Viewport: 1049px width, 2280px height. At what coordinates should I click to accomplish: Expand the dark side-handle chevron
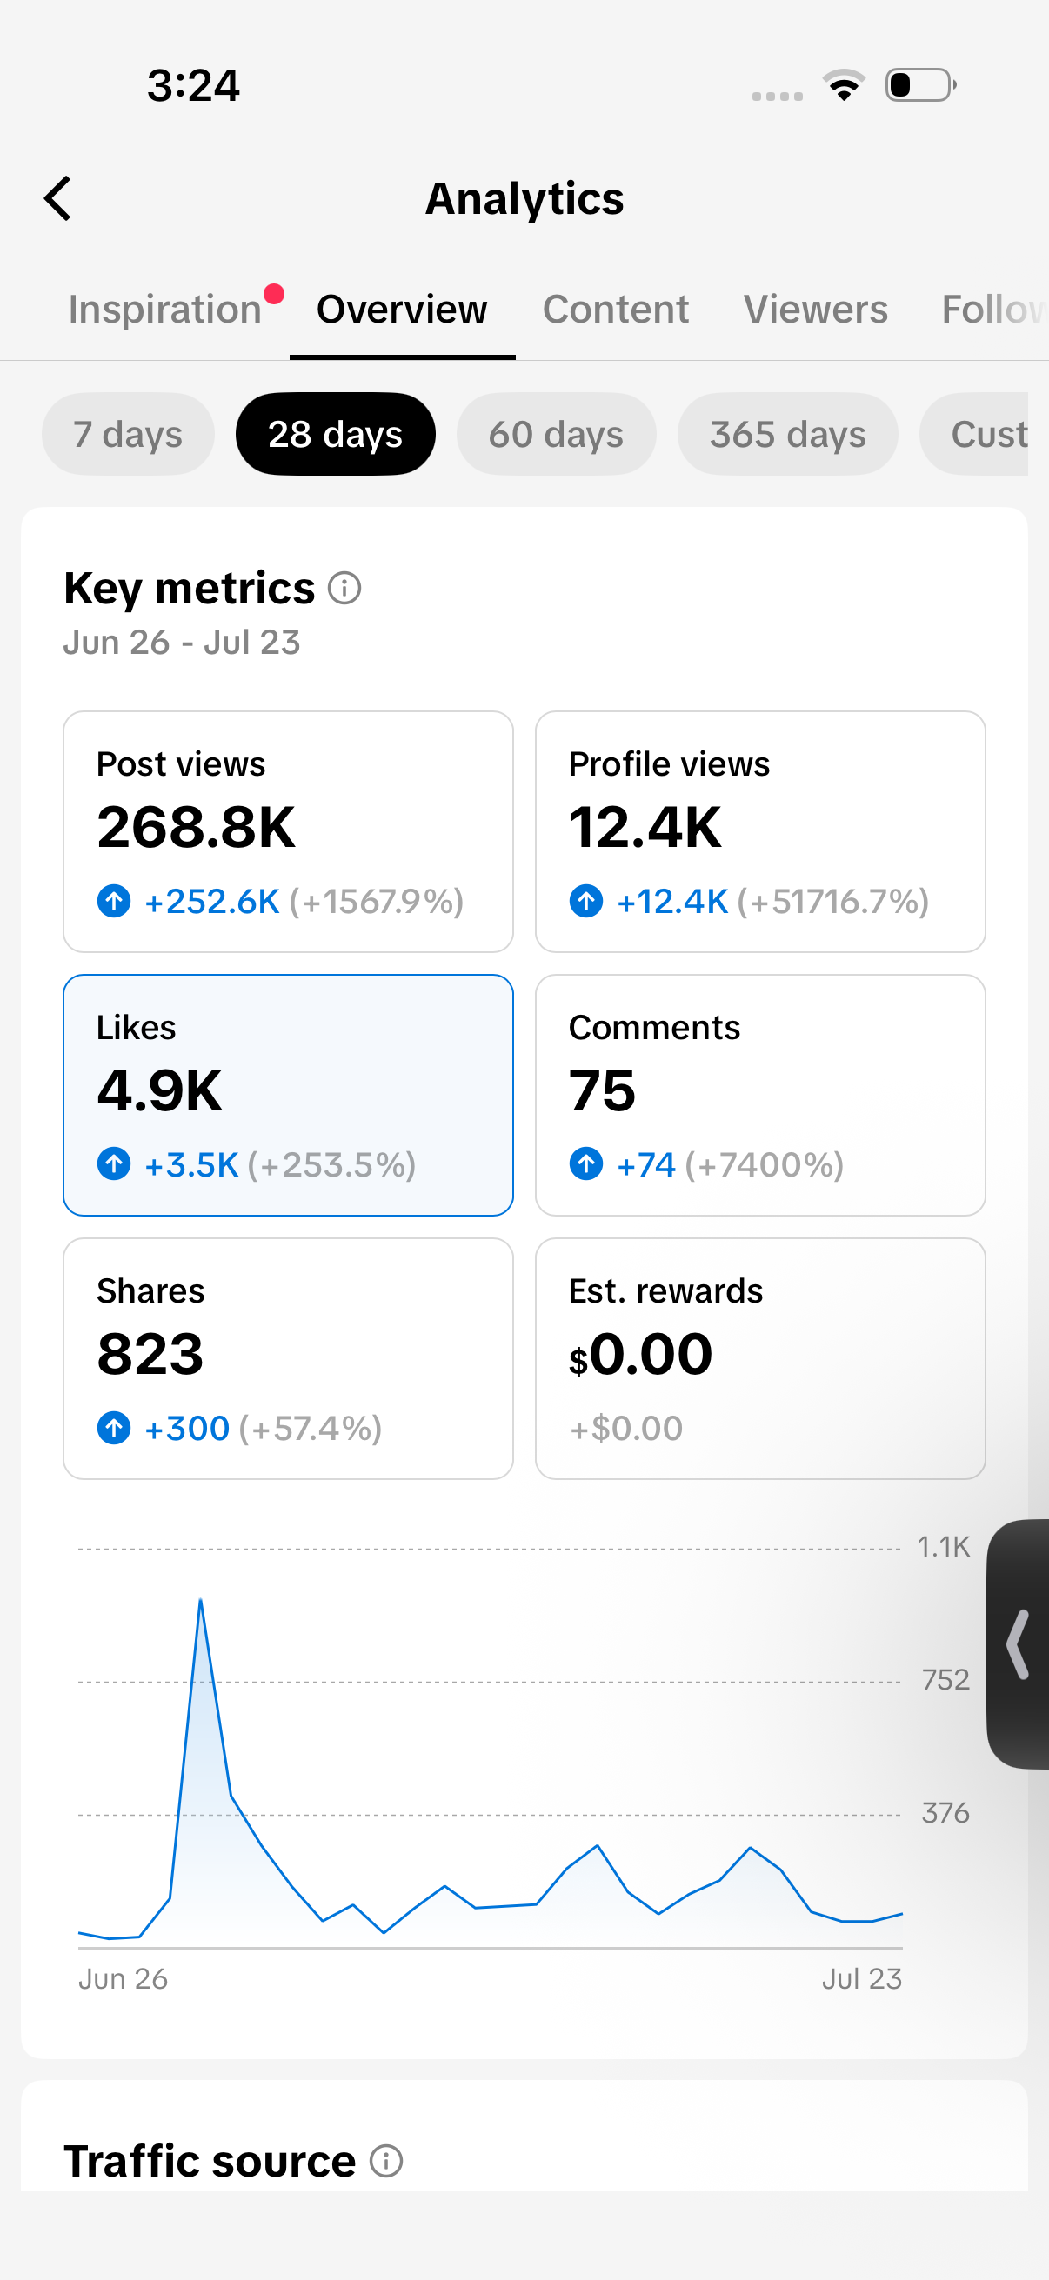(x=1018, y=1643)
